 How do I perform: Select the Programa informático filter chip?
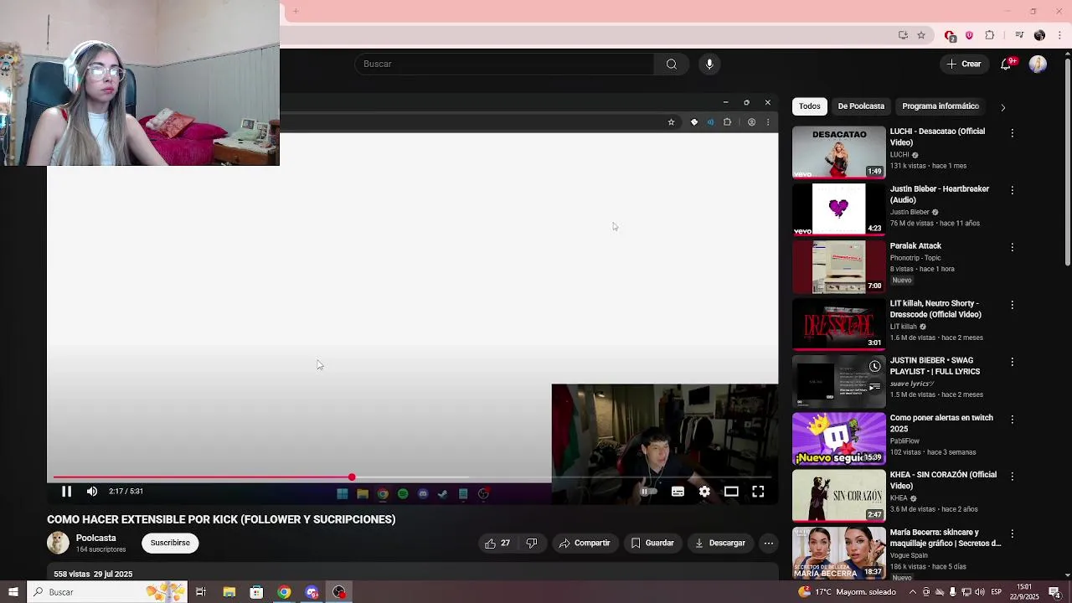(x=941, y=106)
